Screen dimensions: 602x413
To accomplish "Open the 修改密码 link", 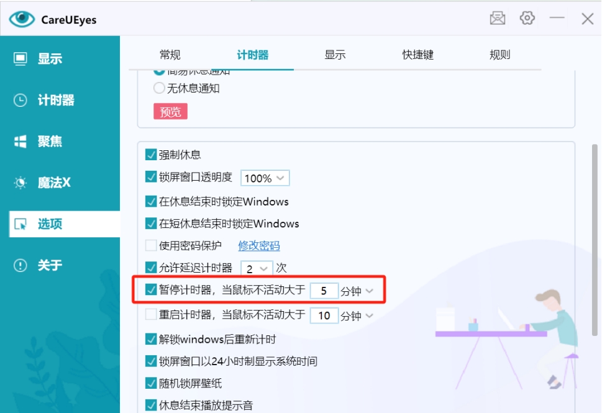I will pos(259,245).
